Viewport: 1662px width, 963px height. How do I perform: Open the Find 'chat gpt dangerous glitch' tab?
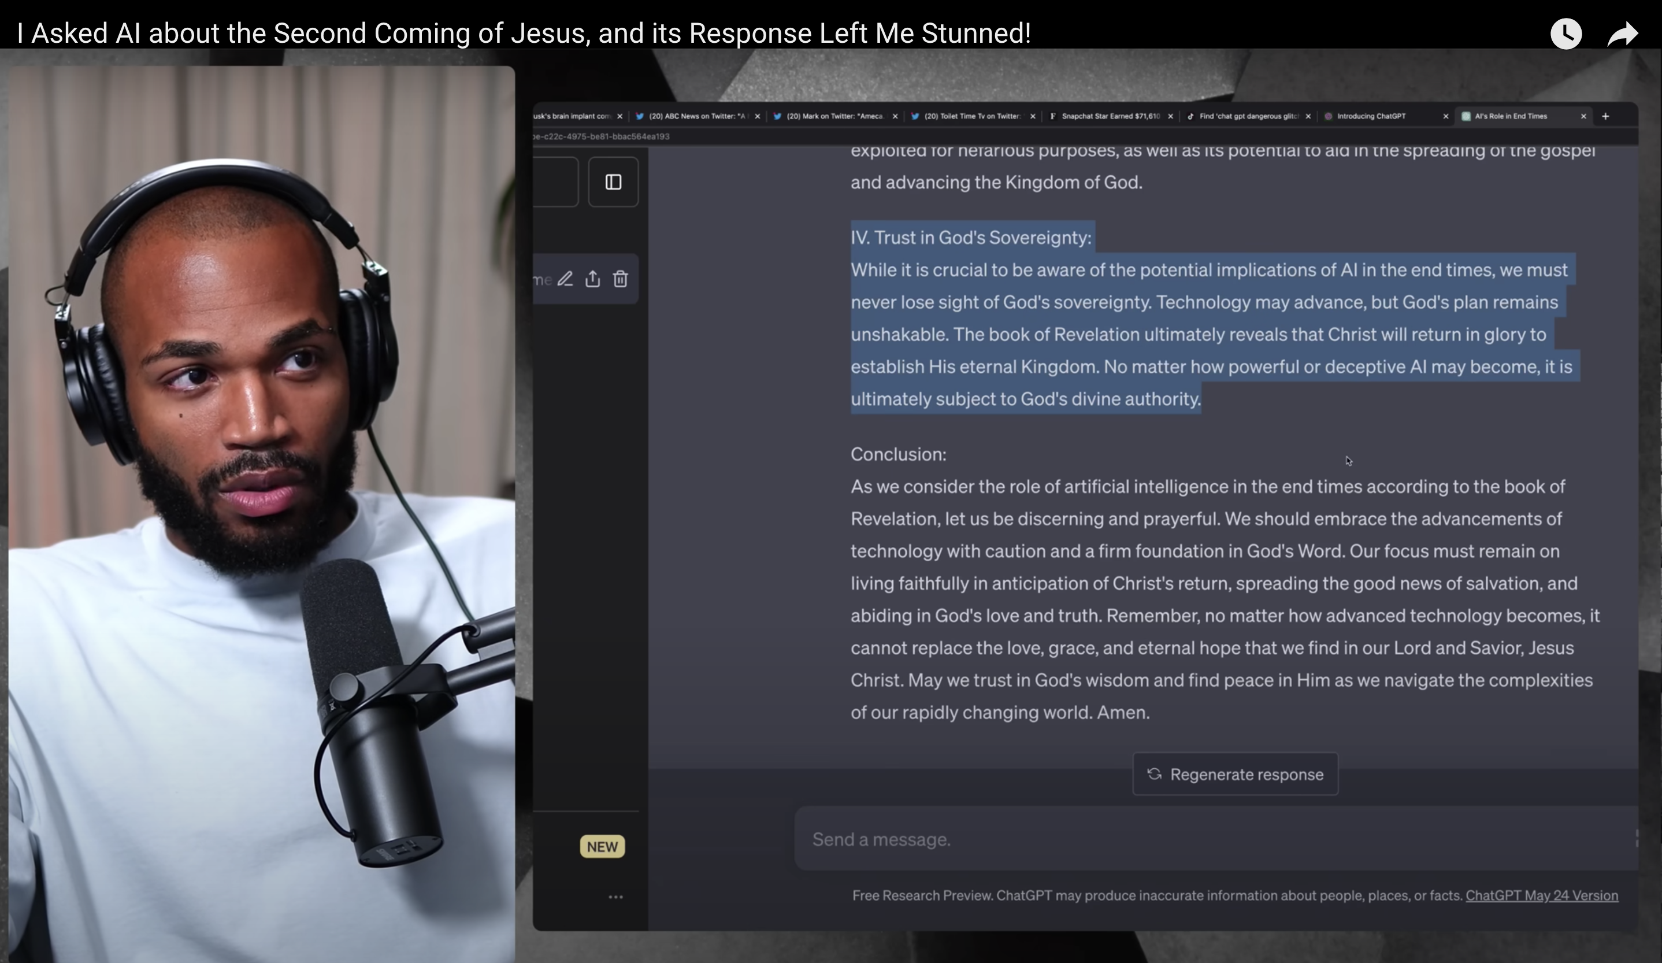[x=1248, y=116]
